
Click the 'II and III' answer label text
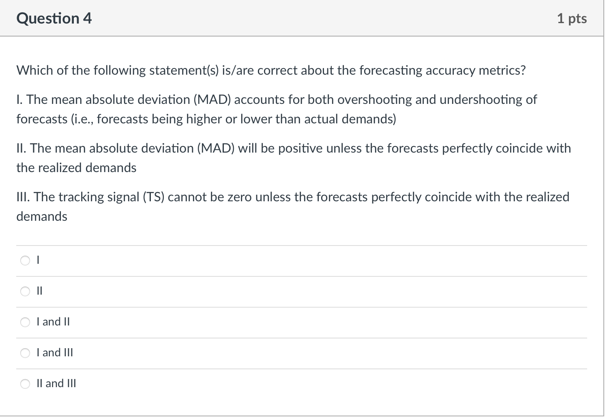coord(56,384)
